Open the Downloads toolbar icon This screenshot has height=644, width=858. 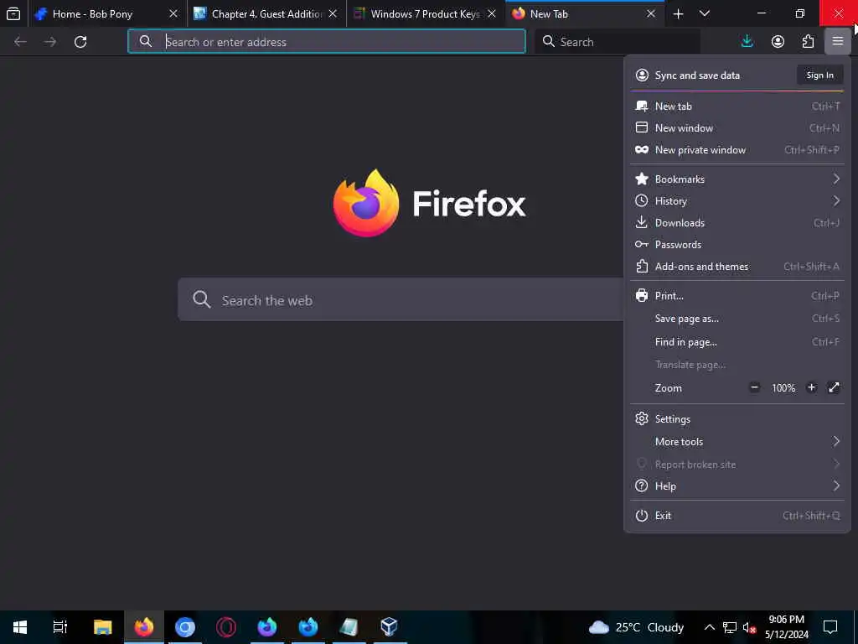(747, 42)
